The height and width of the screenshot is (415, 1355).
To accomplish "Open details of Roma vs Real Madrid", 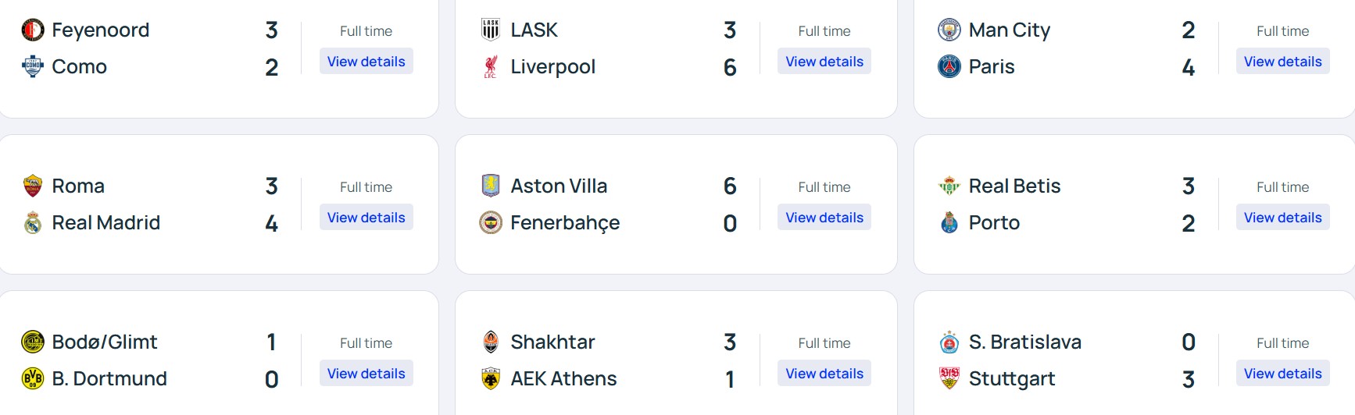I will [x=366, y=218].
